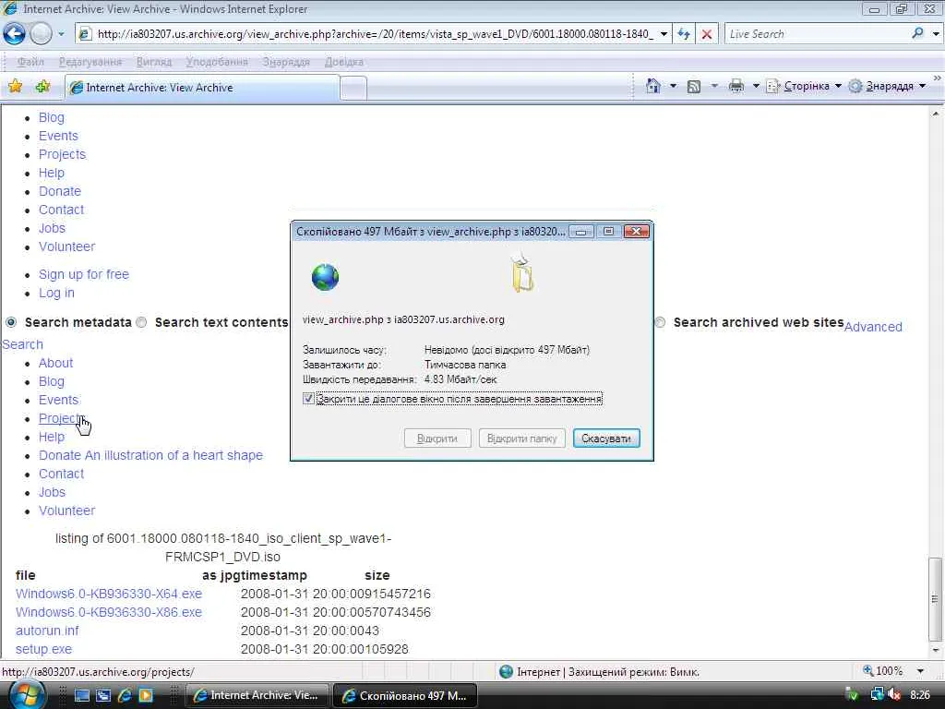
Task: Open the Вигляд menu
Action: [154, 62]
